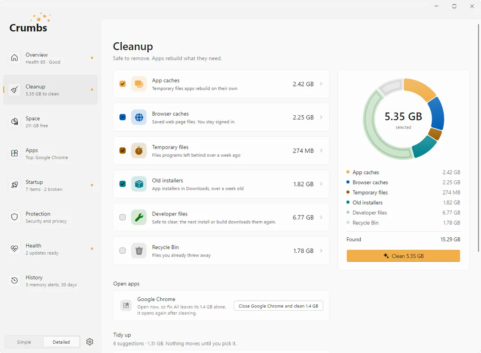Image resolution: width=481 pixels, height=353 pixels.
Task: Click the Cleanup broom icon in sidebar
Action: click(x=14, y=89)
